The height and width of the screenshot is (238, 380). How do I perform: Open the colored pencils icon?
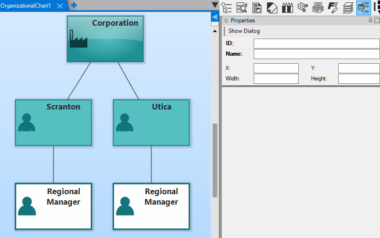[287, 7]
